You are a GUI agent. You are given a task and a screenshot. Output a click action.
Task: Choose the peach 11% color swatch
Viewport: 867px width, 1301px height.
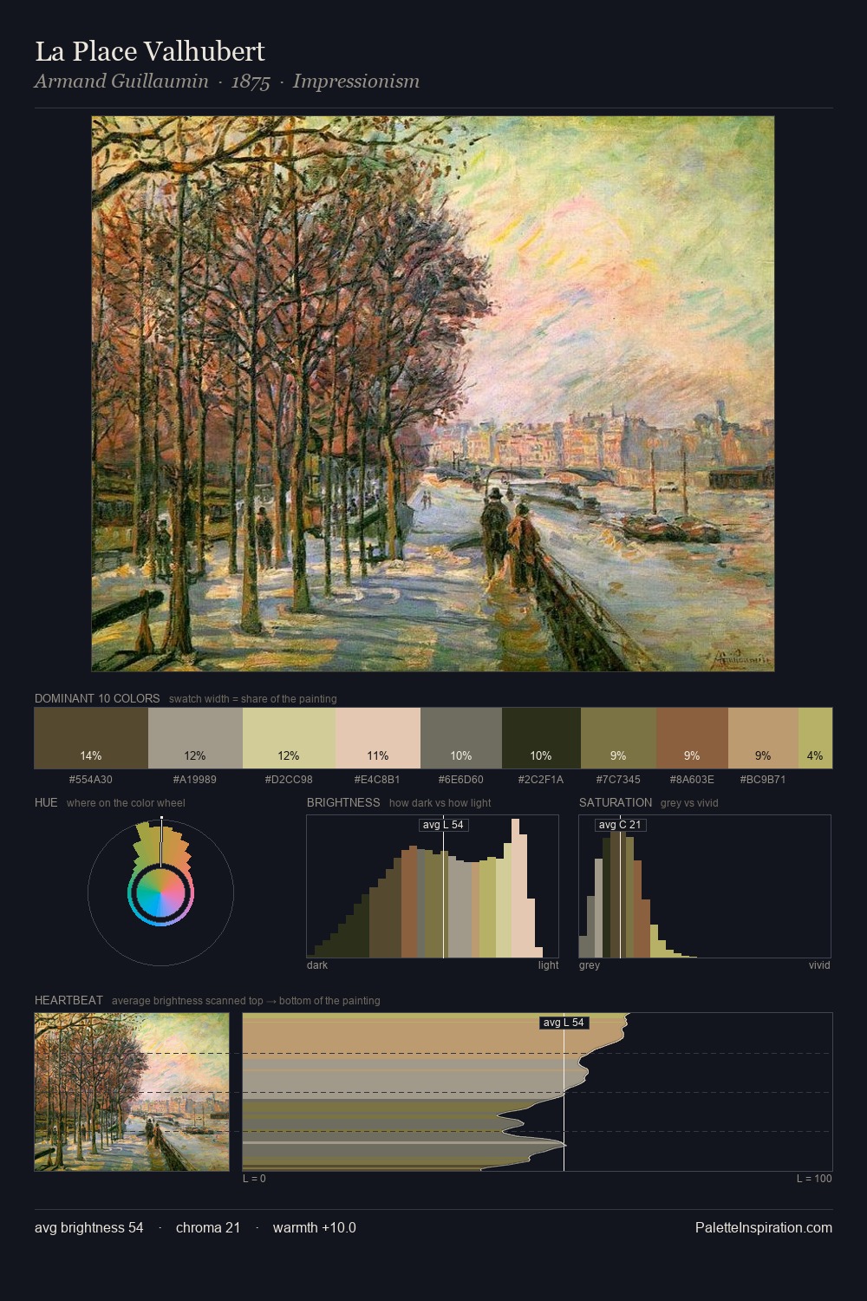(x=378, y=738)
